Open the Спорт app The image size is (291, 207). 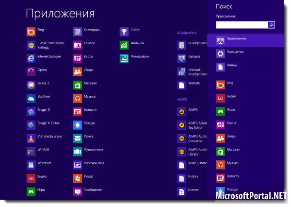[x=129, y=32]
